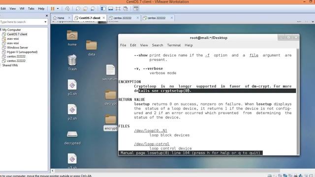Click the console view toolbar icon
315x177 pixels.
[x=136, y=9]
